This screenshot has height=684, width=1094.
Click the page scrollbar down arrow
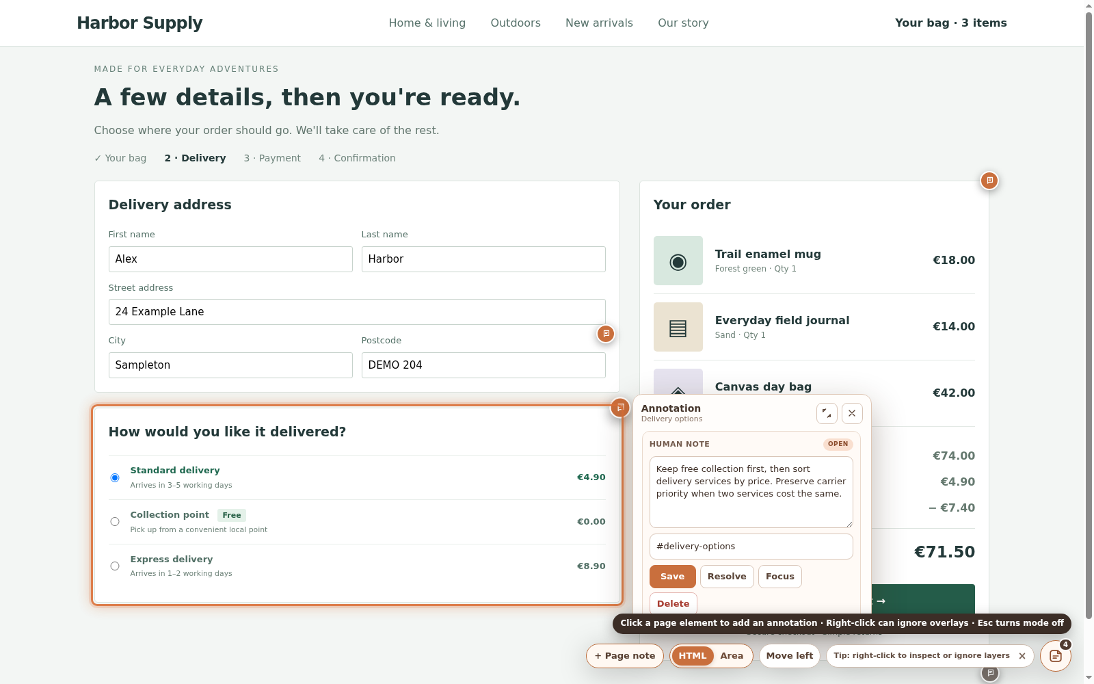point(1089,678)
